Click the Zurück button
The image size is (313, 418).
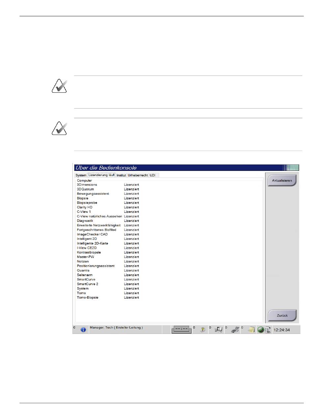[x=282, y=315]
